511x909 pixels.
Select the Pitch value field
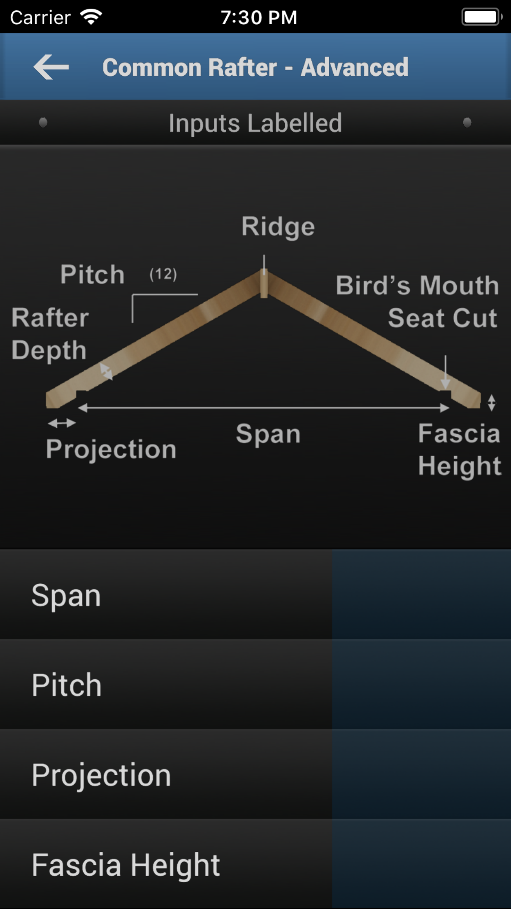tap(421, 684)
